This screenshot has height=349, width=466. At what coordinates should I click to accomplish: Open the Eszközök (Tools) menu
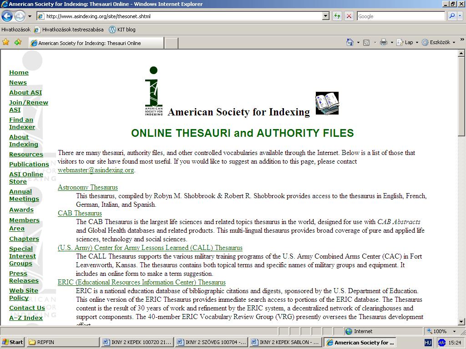tap(438, 42)
